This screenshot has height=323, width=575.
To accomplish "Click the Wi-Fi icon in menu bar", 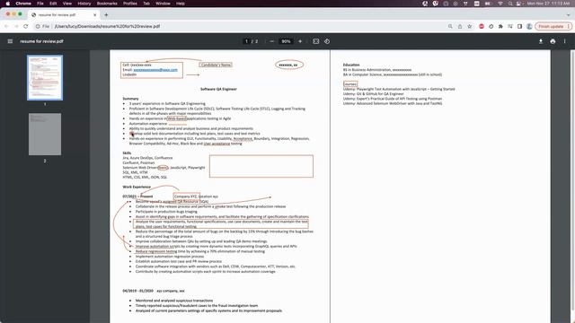I will coord(500,4).
